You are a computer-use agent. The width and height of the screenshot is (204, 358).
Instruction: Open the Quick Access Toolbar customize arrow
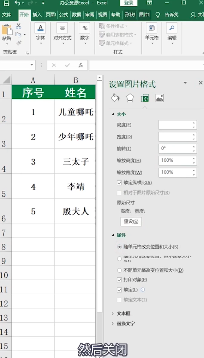43,3
